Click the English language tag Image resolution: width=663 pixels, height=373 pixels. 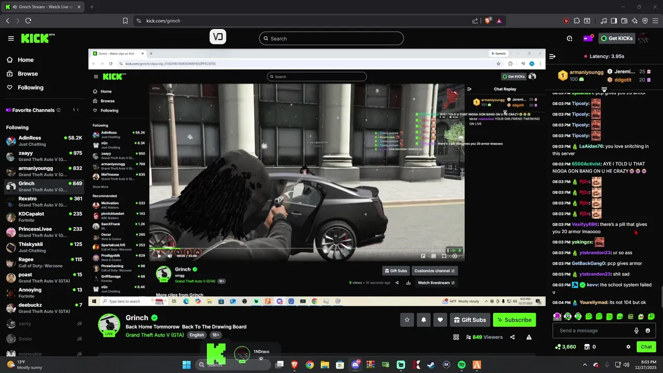[196, 335]
